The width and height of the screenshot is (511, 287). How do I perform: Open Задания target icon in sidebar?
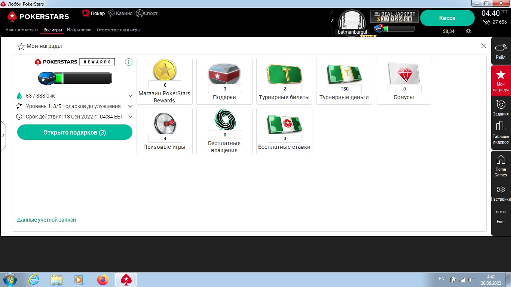point(501,104)
